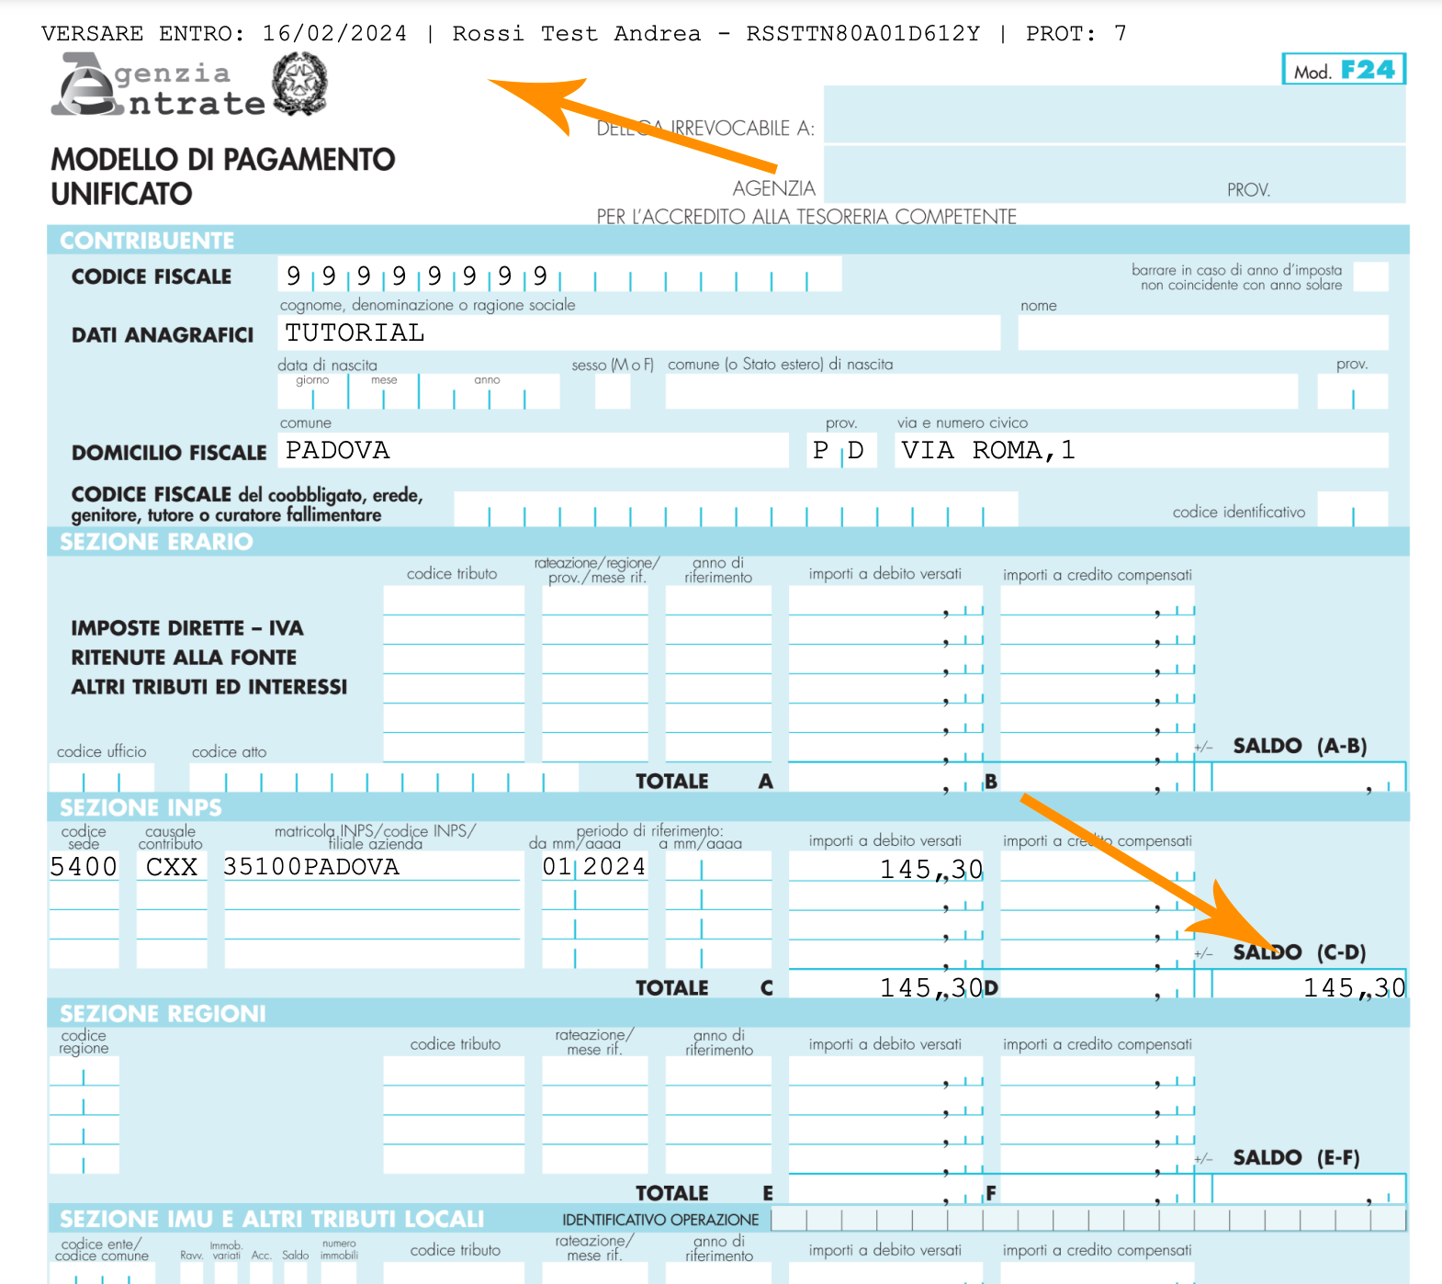Click the prov. field showing PD

[x=839, y=451]
